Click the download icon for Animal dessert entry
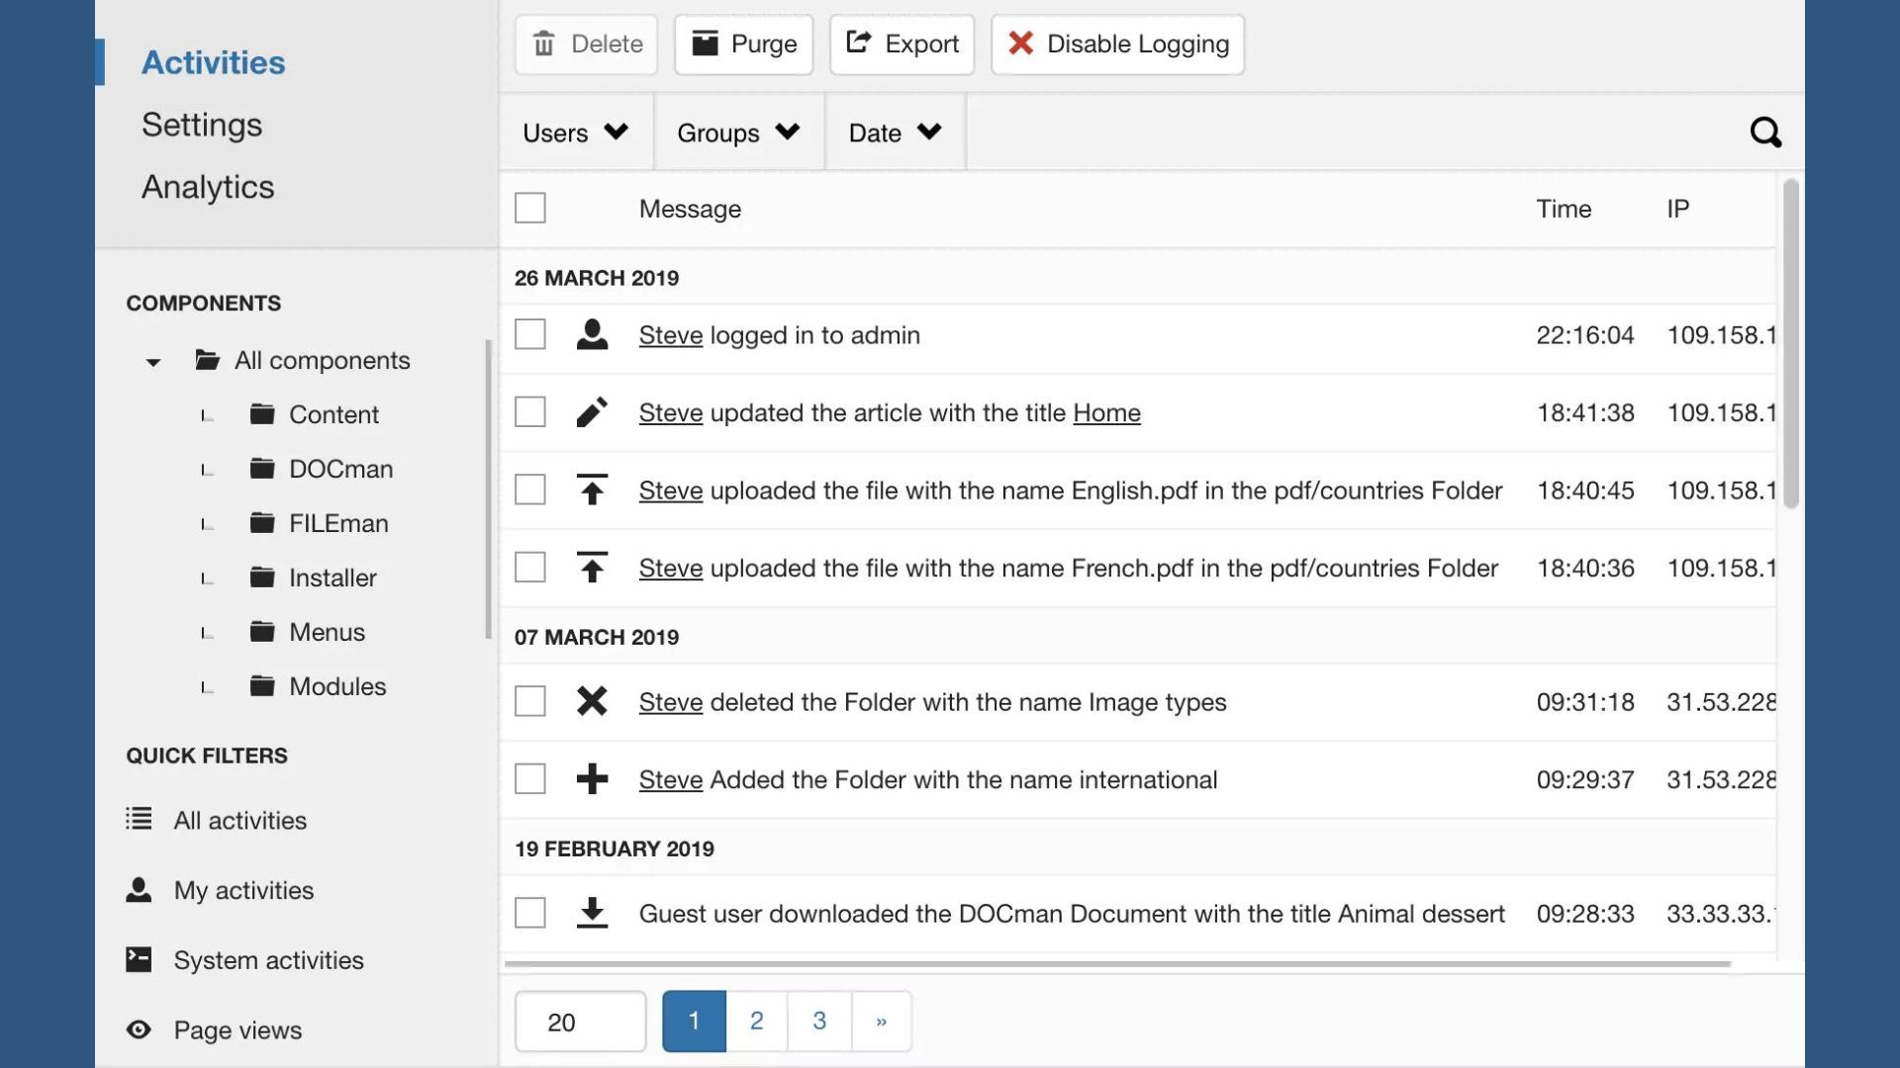The height and width of the screenshot is (1068, 1900). [590, 913]
